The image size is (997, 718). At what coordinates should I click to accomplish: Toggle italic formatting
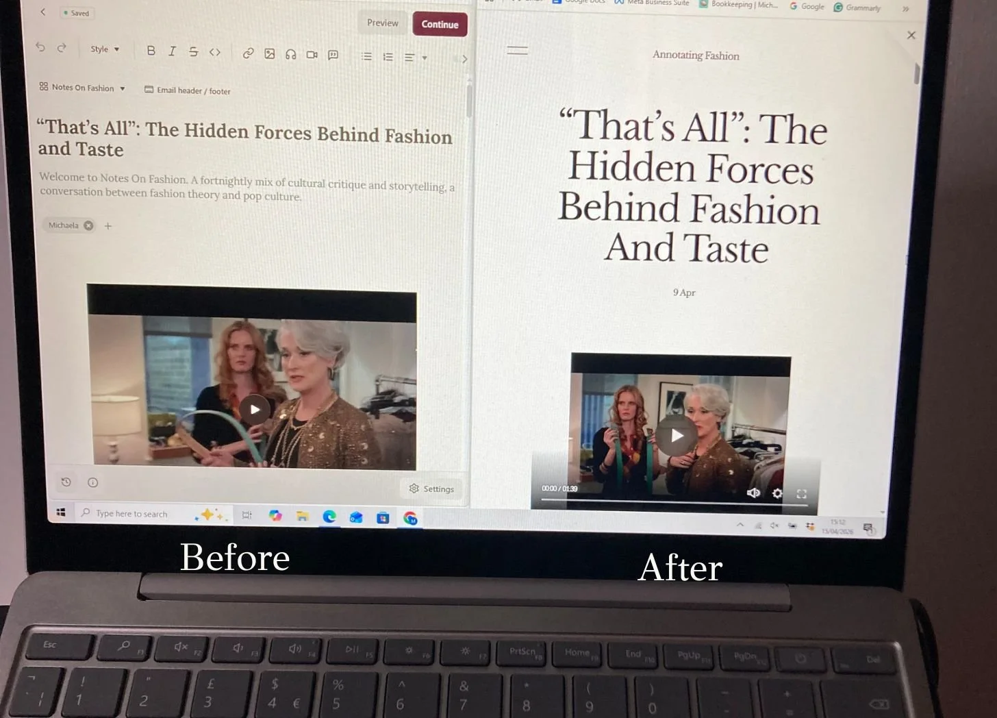pyautogui.click(x=172, y=51)
